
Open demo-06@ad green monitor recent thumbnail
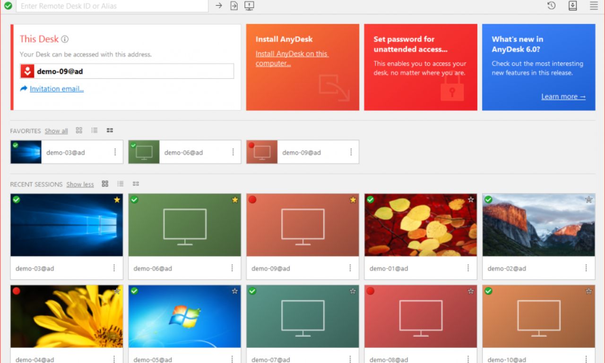click(185, 225)
